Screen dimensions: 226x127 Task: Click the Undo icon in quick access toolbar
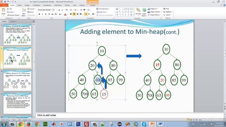[x=8, y=1]
